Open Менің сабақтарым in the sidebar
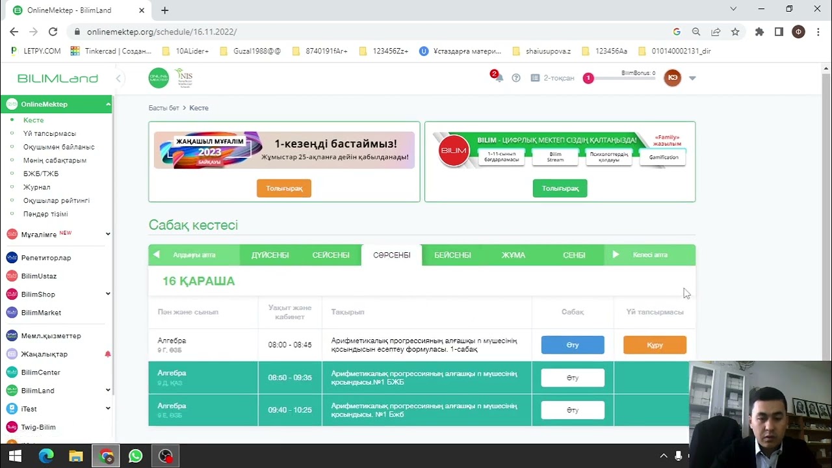This screenshot has height=468, width=832. coord(55,161)
